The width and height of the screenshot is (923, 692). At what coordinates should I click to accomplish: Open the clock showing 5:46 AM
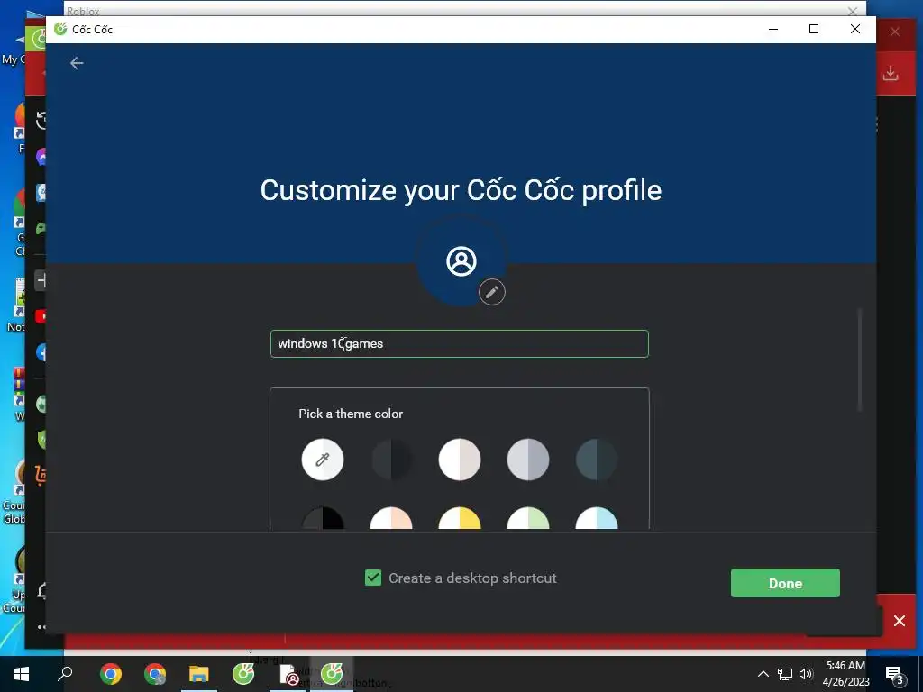click(x=845, y=674)
